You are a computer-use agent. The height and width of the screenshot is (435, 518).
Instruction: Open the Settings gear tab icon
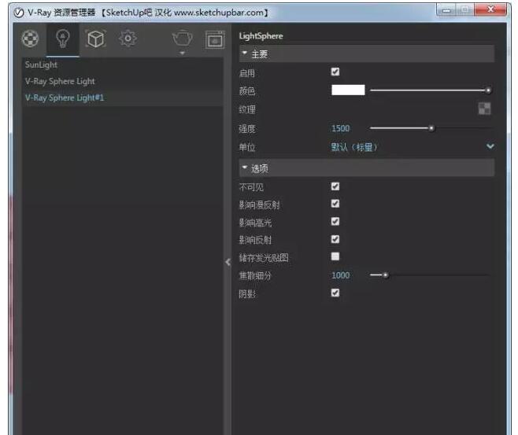tap(128, 39)
